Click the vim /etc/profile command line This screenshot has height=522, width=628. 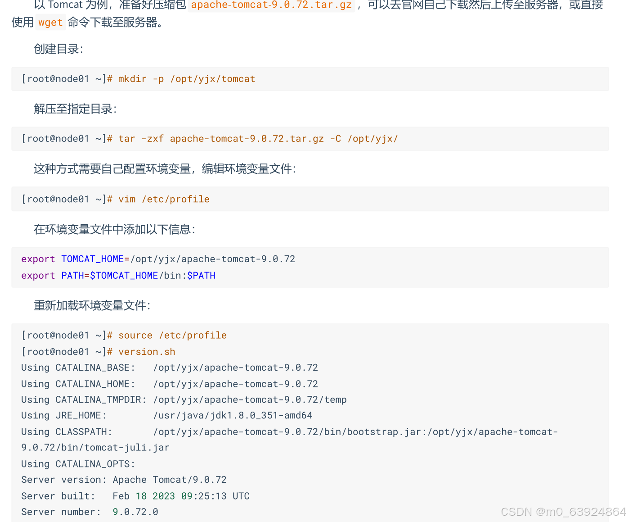(x=116, y=199)
